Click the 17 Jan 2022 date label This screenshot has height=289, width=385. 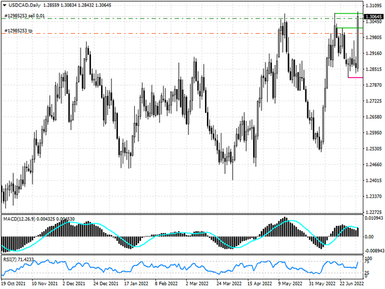click(137, 284)
